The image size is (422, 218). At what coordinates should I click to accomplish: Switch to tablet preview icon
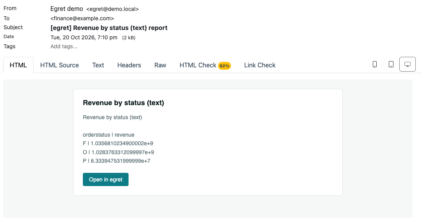point(391,64)
